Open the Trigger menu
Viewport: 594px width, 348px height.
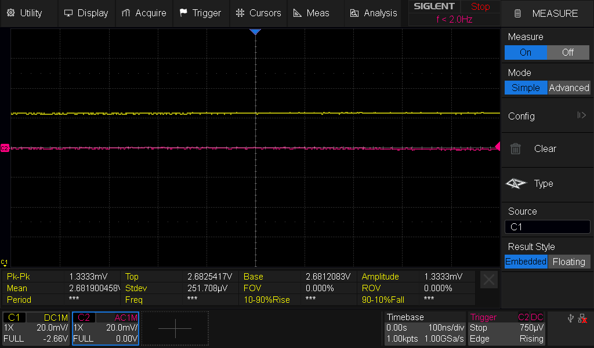click(x=201, y=13)
